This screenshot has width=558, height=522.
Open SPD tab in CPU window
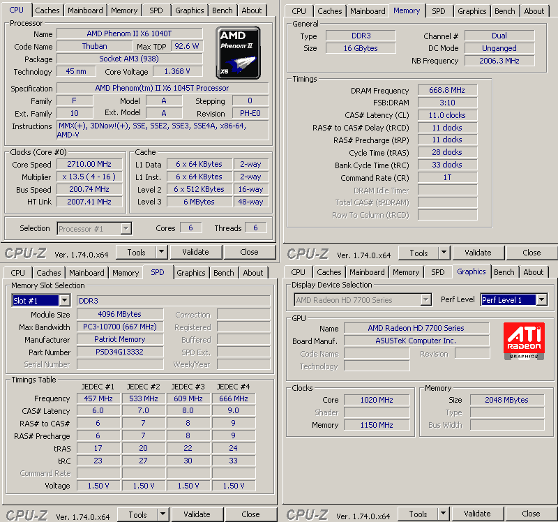click(156, 10)
